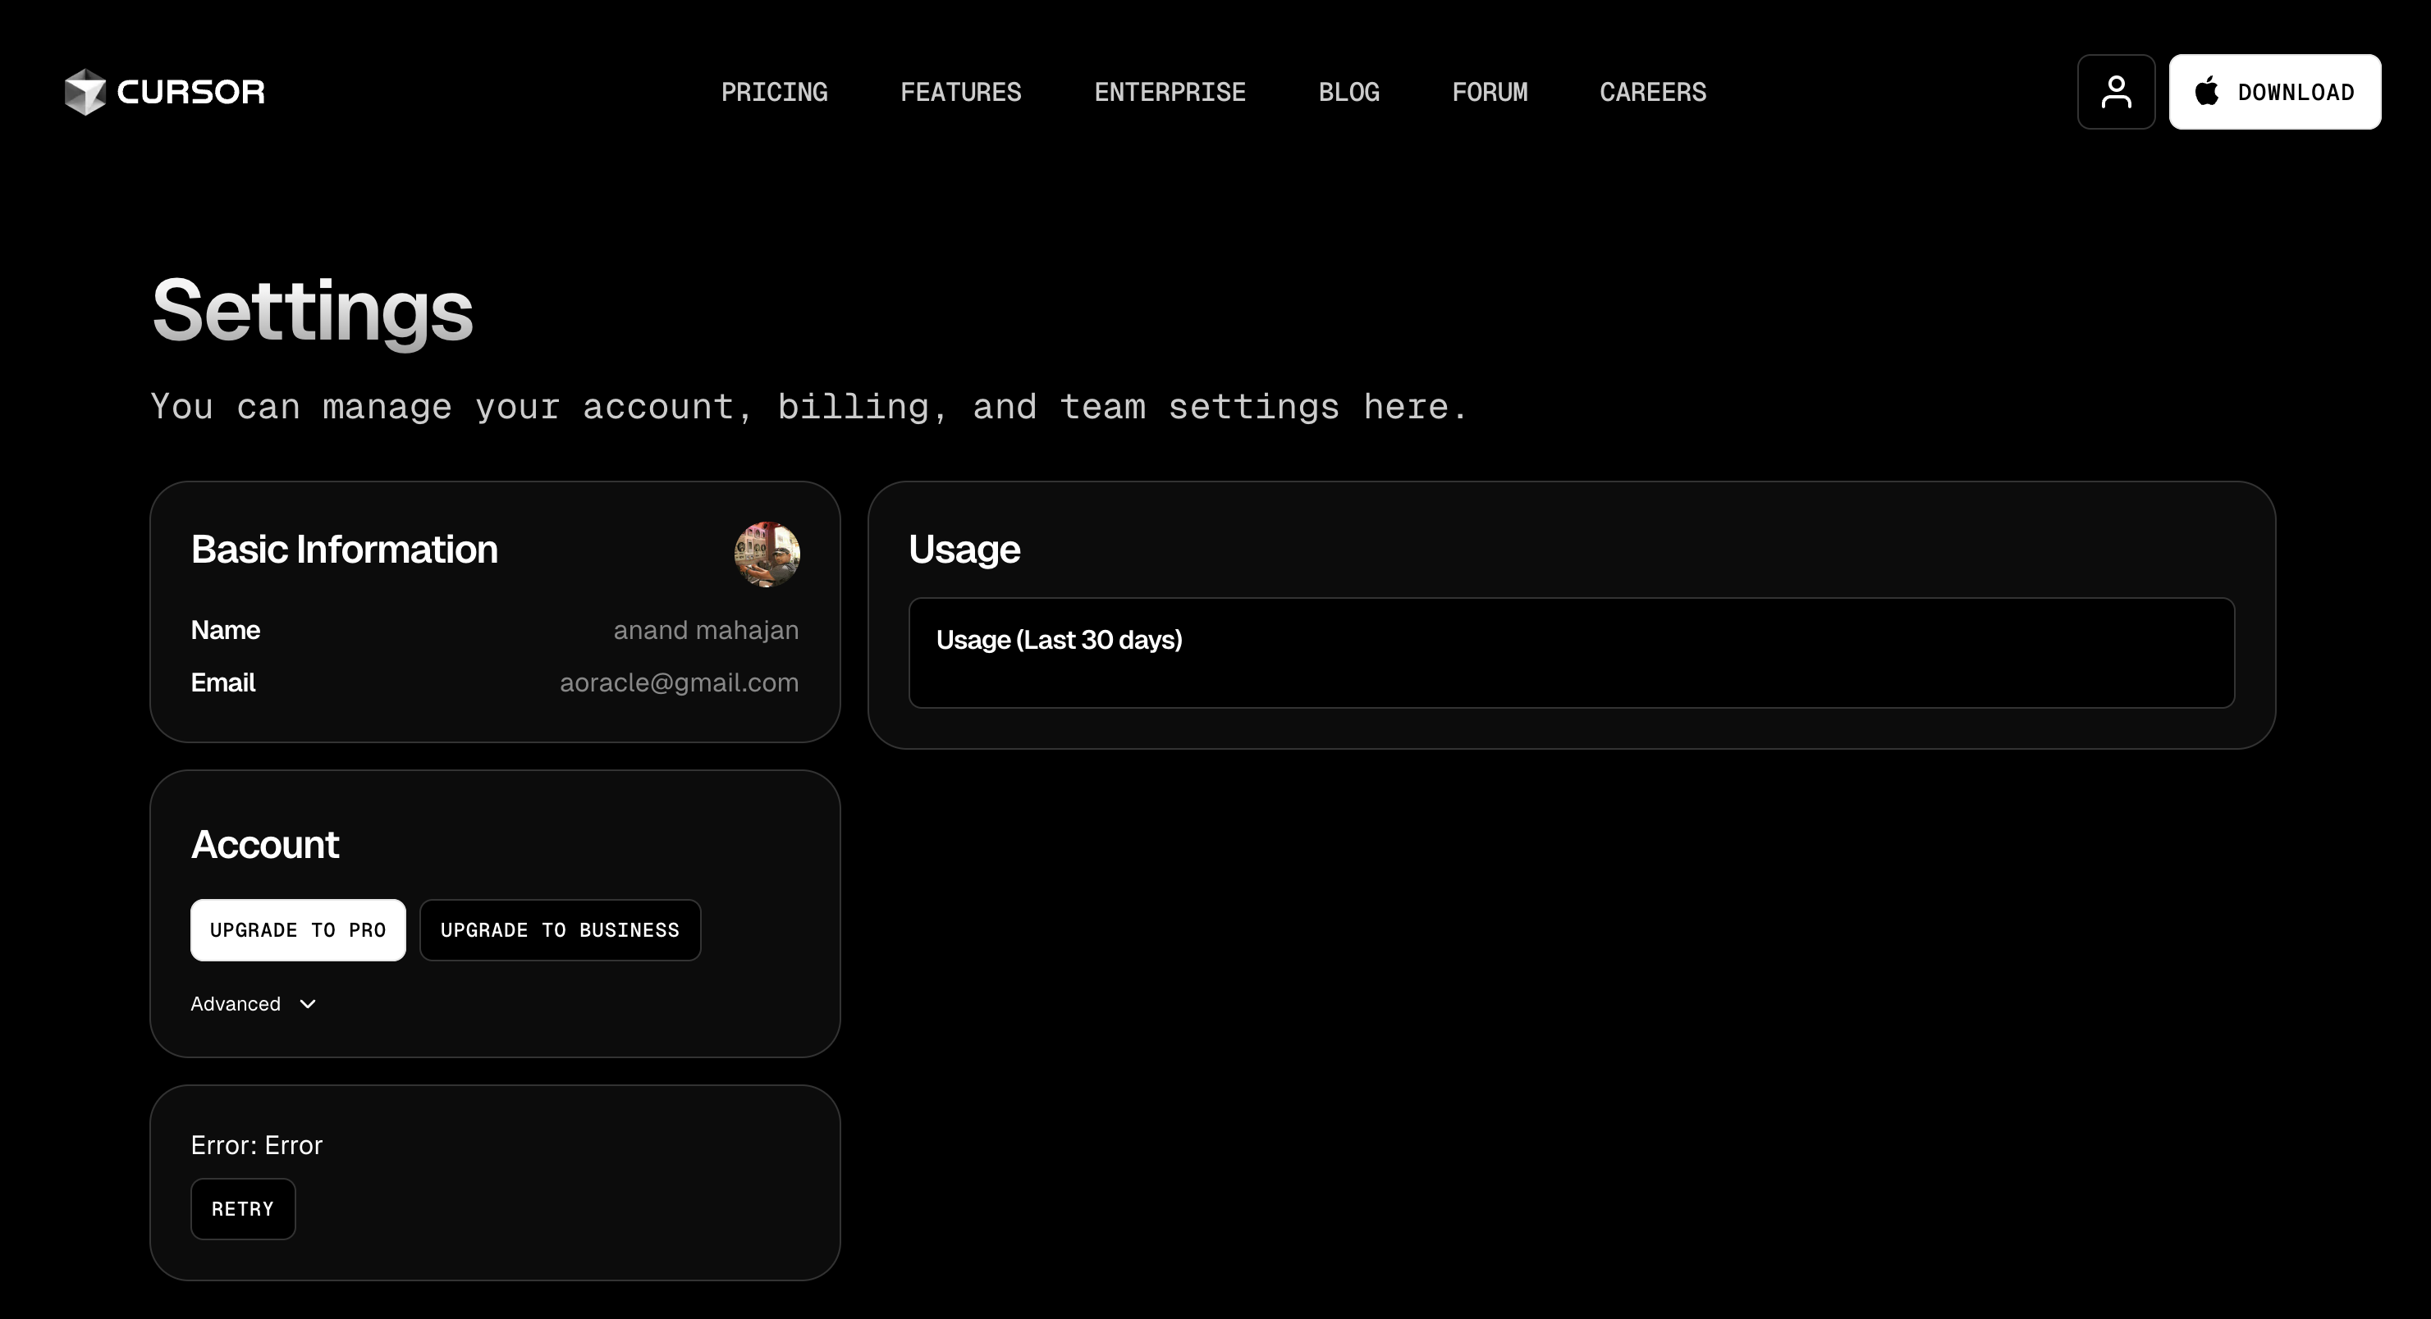Click the Cursor cube logo icon
This screenshot has height=1319, width=2431.
click(85, 92)
